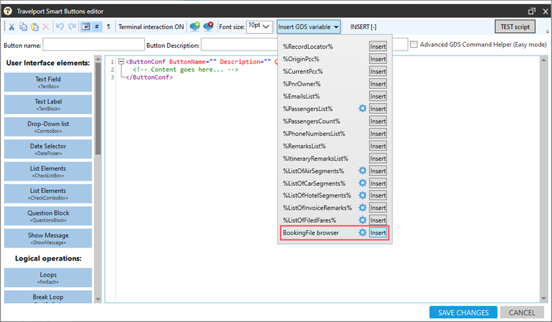Open settings gear for BookingFile browser
The height and width of the screenshot is (322, 552).
[x=362, y=233]
